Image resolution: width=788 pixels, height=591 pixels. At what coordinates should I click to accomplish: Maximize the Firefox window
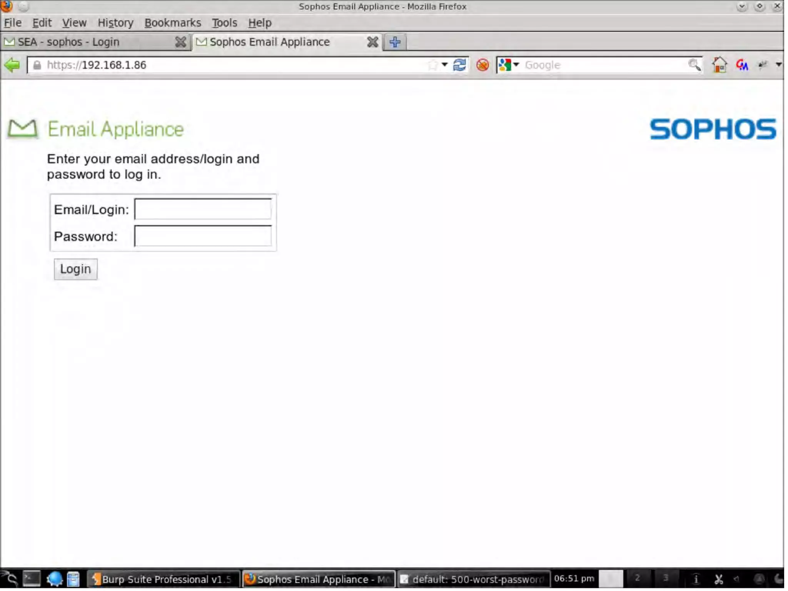coord(760,6)
